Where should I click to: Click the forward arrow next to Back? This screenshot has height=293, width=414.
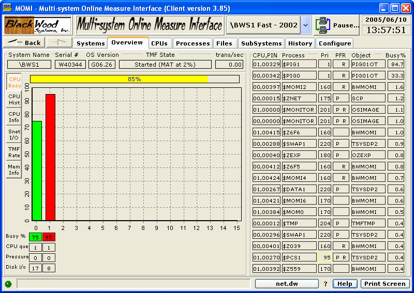(x=59, y=43)
